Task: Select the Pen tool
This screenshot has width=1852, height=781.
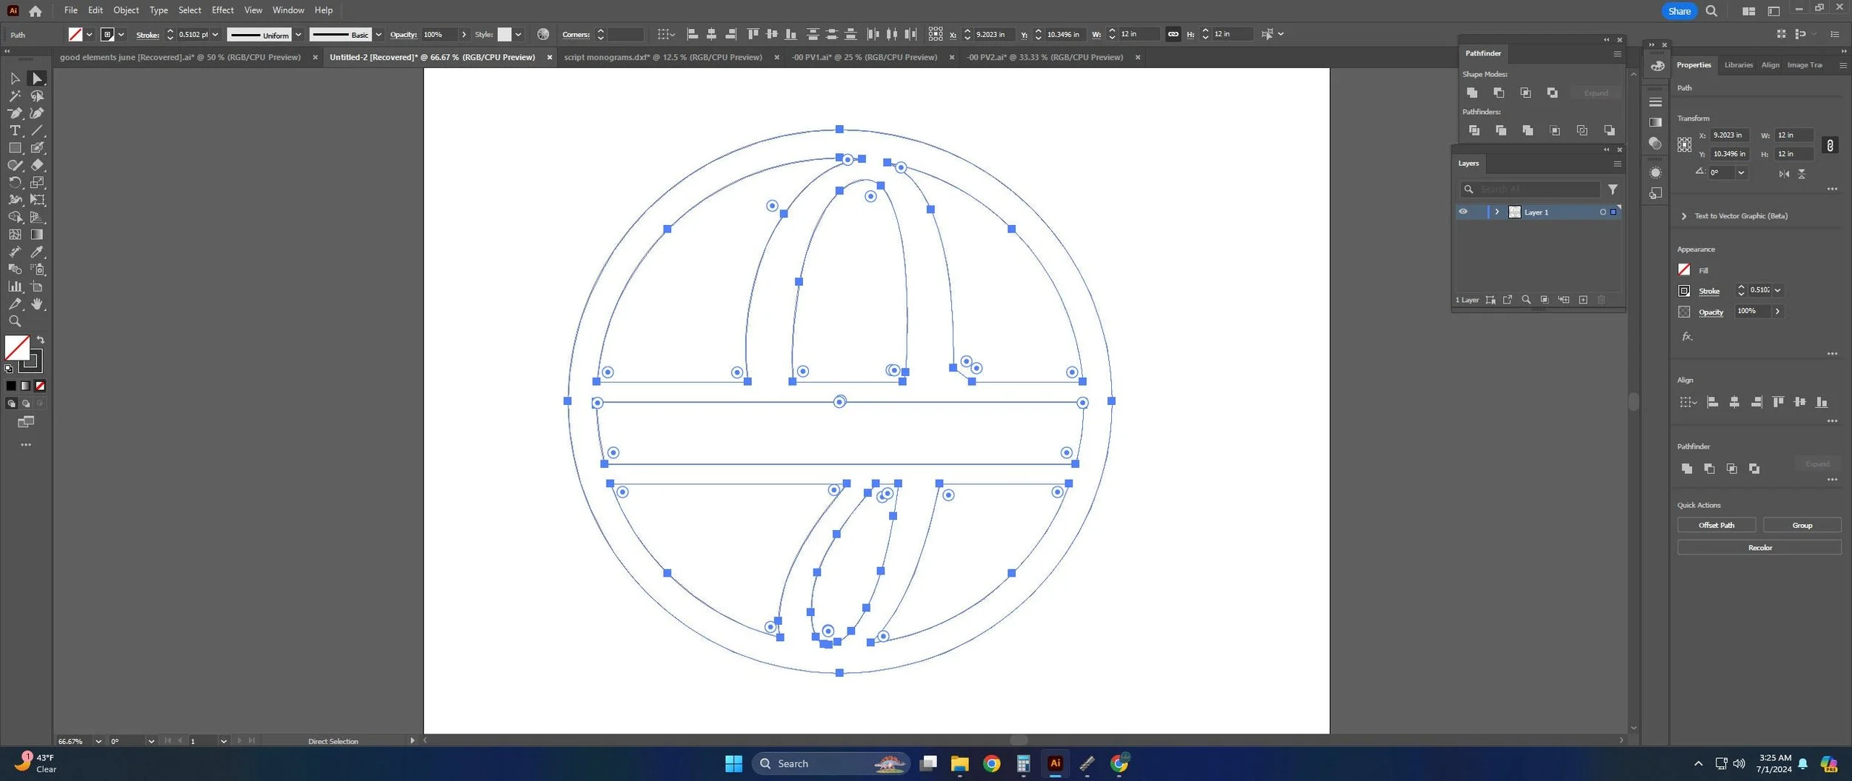Action: point(15,113)
